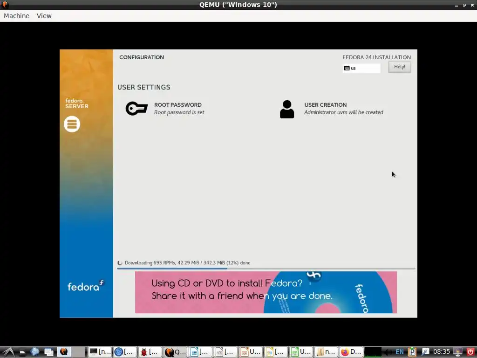The width and height of the screenshot is (477, 358).
Task: Click the 08:35 clock
Action: 442,352
